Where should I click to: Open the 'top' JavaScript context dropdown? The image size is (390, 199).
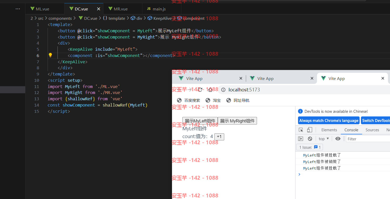tap(324, 139)
